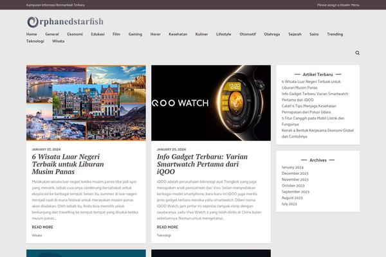Open the November 2023 archive

[295, 179]
